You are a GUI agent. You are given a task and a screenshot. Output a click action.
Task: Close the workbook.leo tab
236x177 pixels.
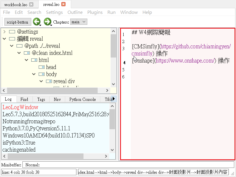31,4
